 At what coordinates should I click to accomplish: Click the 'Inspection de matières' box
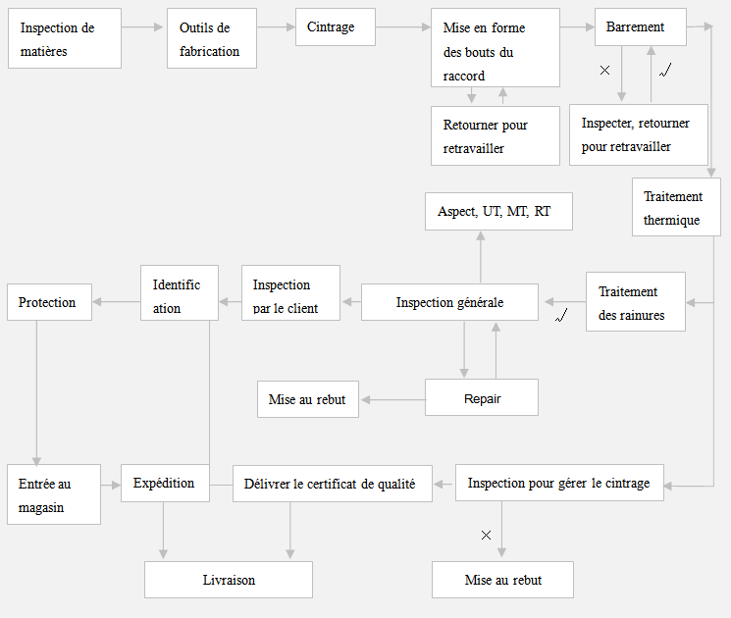65,39
